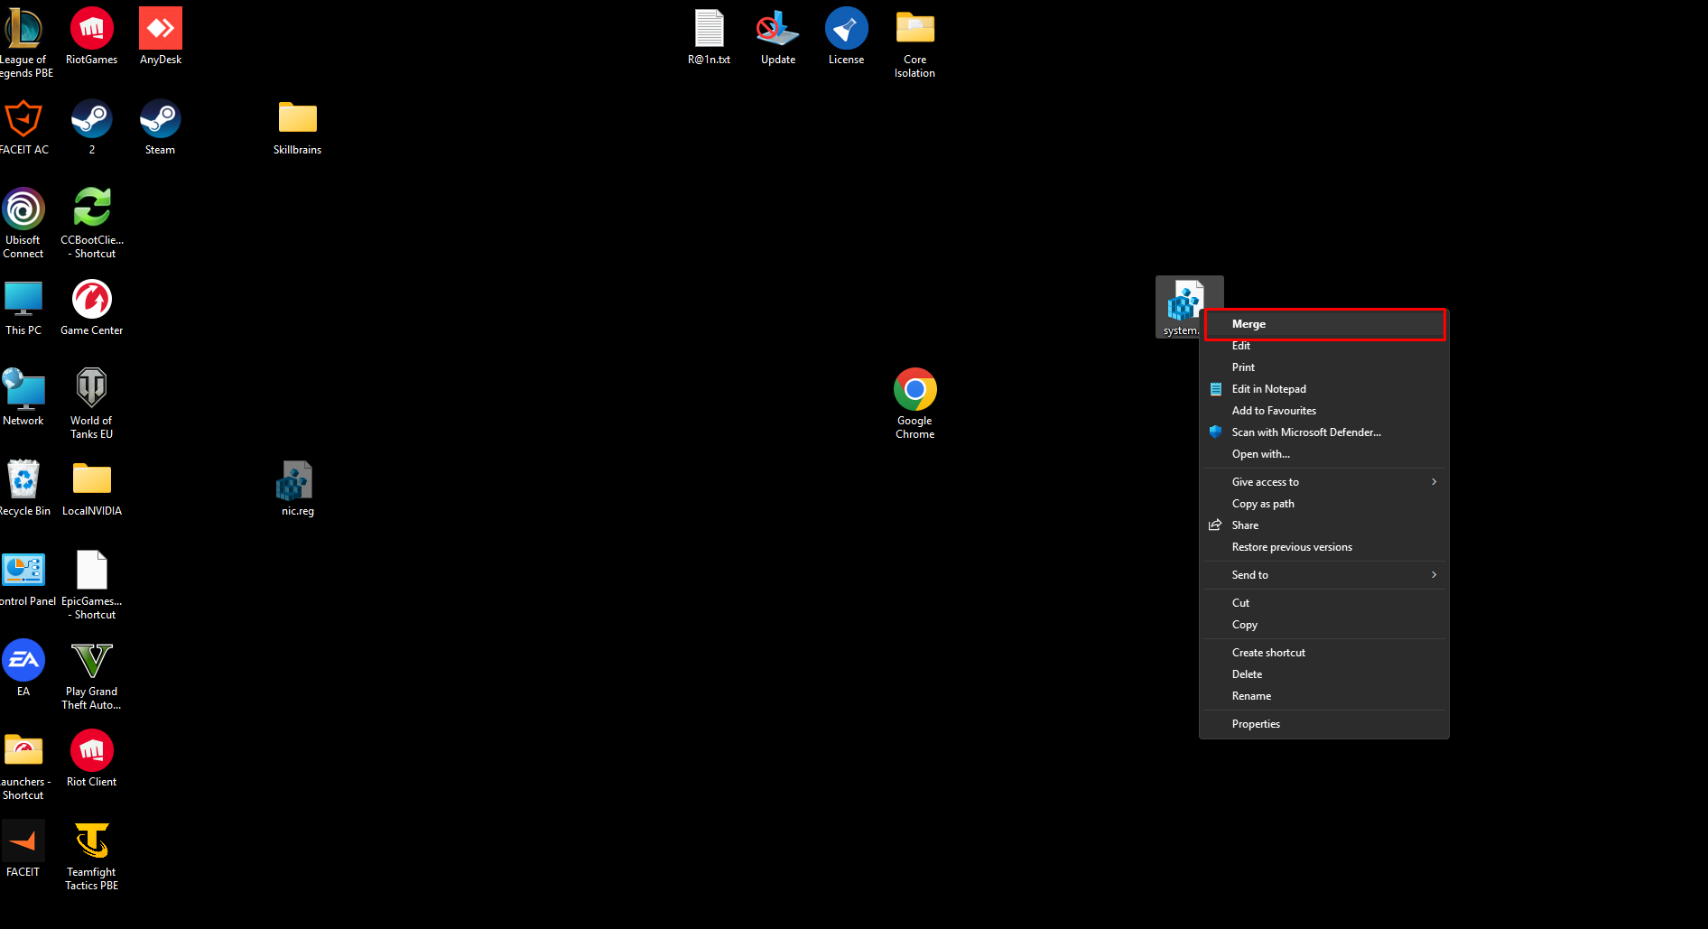Viewport: 1708px width, 929px height.
Task: Select the World of Tanks EU icon
Action: (x=91, y=404)
